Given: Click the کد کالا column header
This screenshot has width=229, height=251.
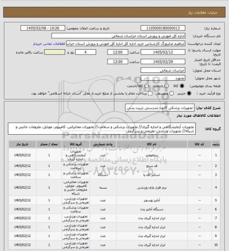Looking at the screenshot, I should click(199, 144).
